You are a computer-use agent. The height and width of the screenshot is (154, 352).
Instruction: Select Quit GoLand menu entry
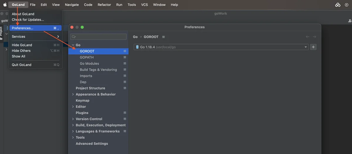(x=35, y=65)
